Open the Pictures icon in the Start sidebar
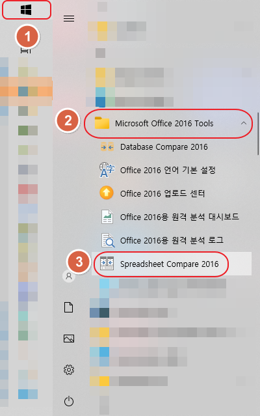 [x=69, y=339]
